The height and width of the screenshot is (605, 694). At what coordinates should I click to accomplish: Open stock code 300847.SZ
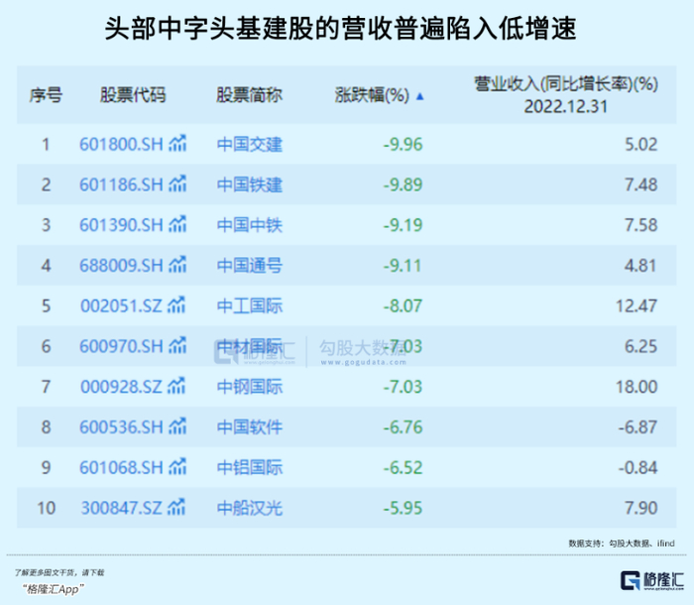click(x=121, y=508)
